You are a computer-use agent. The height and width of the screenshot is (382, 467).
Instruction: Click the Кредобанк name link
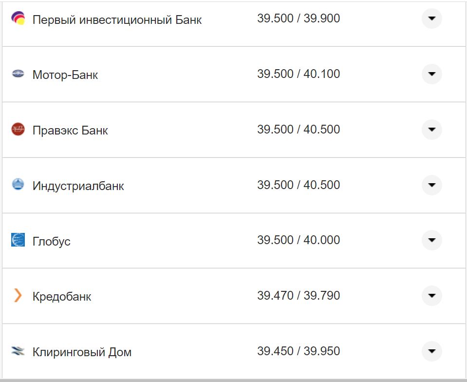point(61,296)
